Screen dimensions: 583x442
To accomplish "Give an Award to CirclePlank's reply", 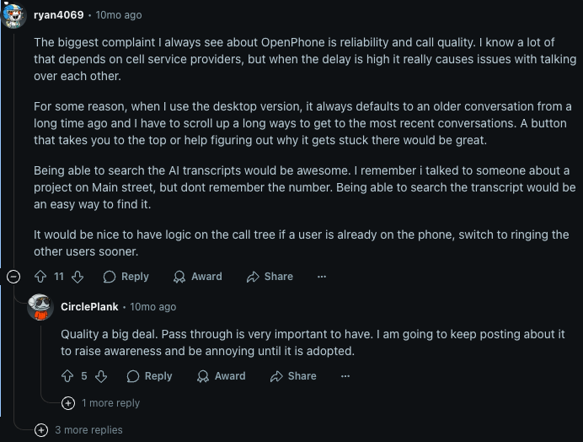I will pyautogui.click(x=221, y=376).
